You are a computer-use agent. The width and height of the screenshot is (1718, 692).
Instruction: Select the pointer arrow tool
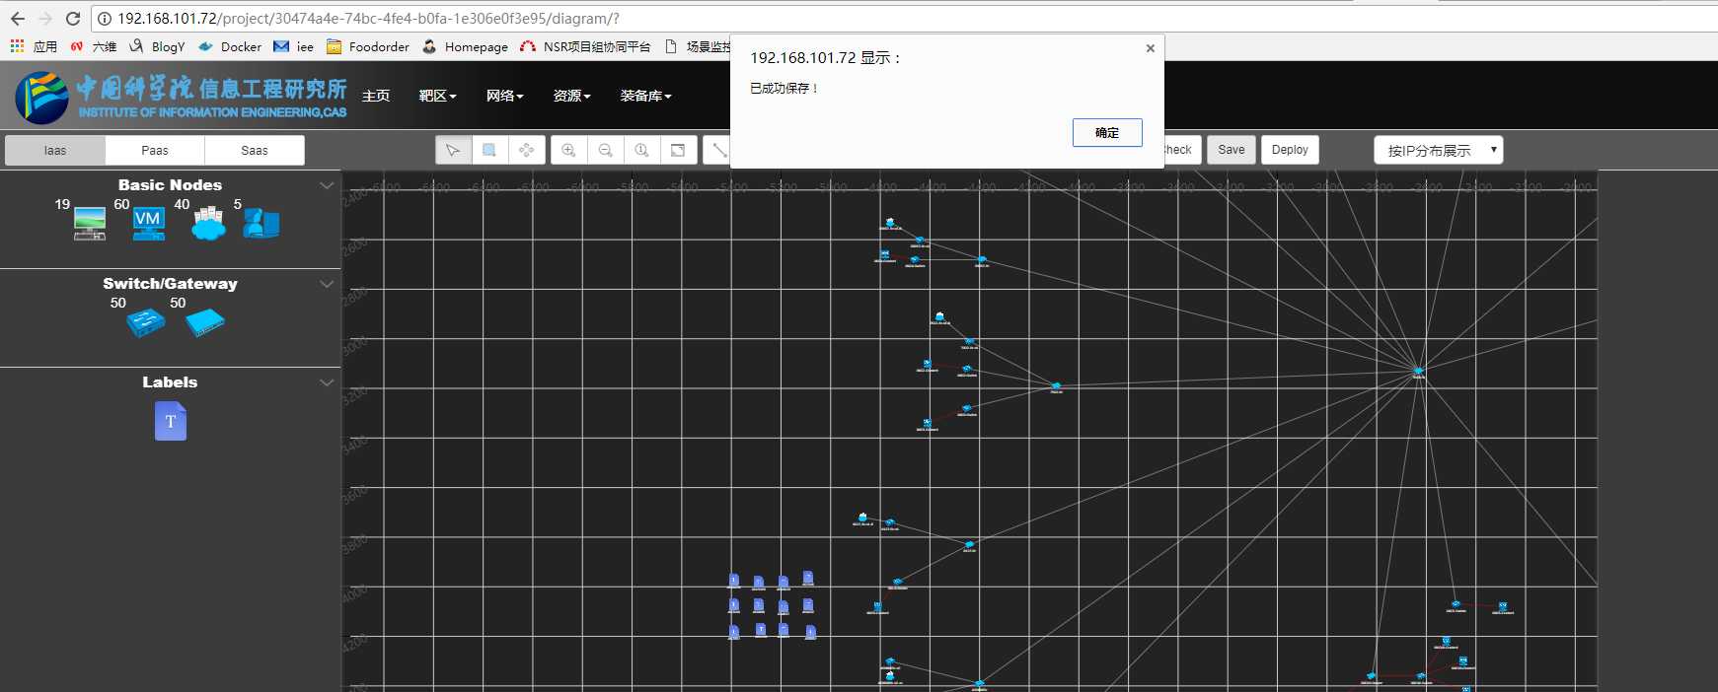click(453, 150)
